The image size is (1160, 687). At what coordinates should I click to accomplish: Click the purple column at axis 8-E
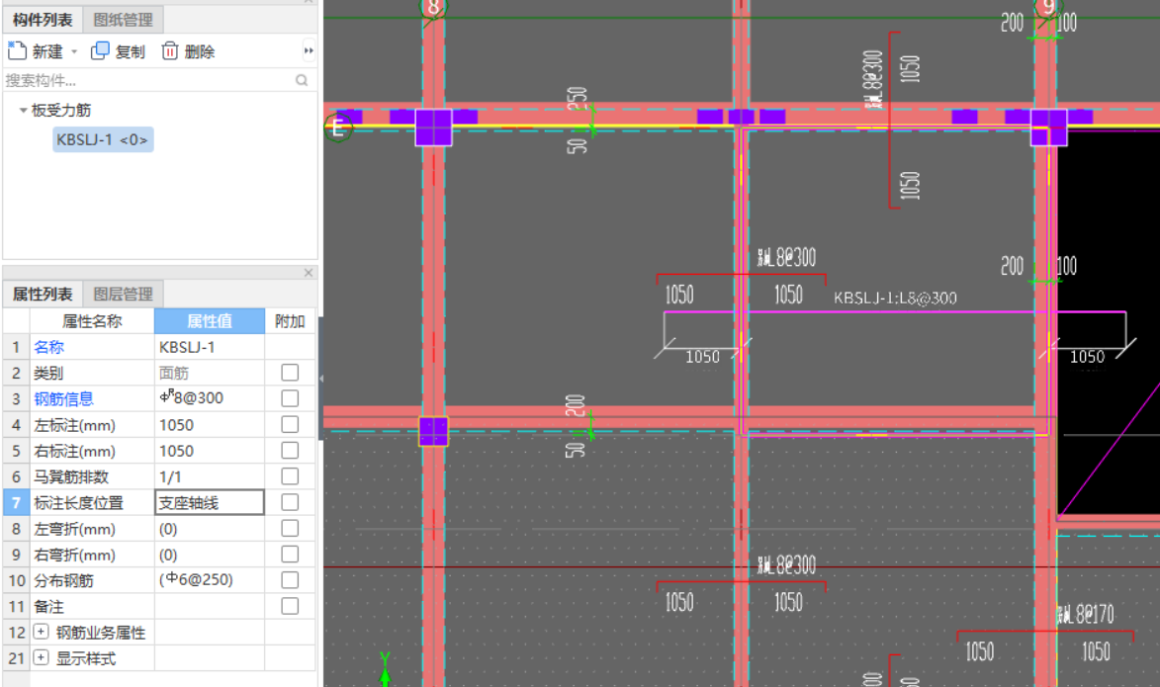[433, 128]
